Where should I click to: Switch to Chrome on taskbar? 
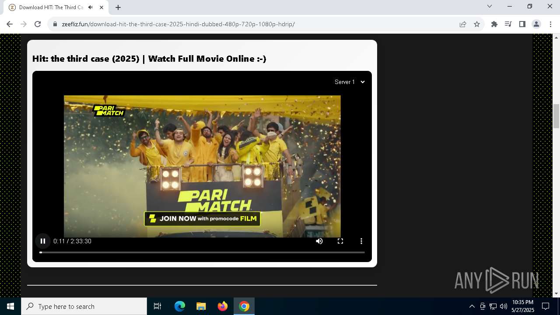244,306
